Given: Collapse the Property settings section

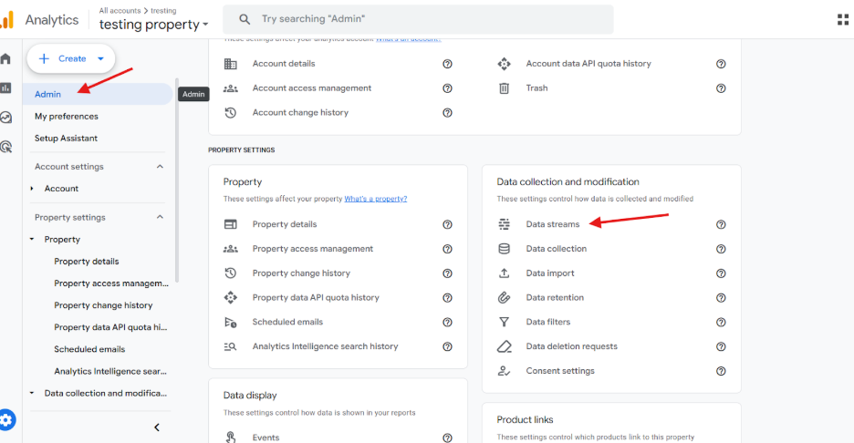Looking at the screenshot, I should tap(161, 218).
